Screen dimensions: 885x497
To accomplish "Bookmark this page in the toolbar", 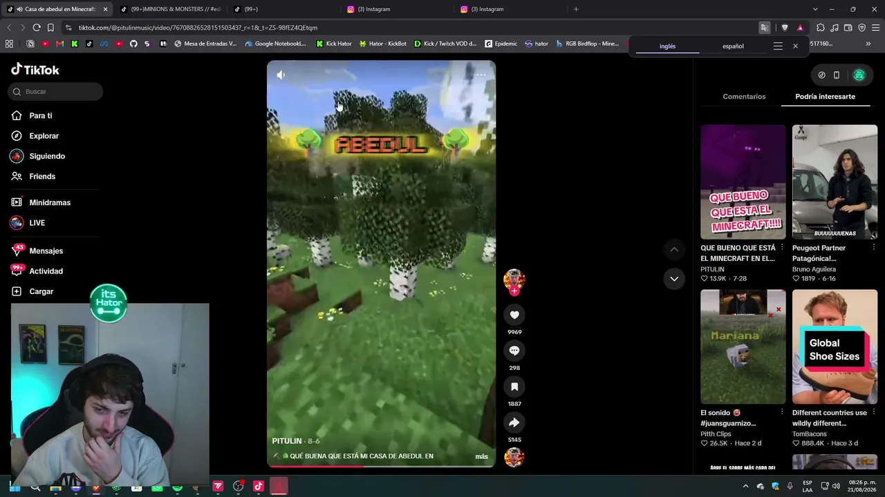I will coord(50,28).
